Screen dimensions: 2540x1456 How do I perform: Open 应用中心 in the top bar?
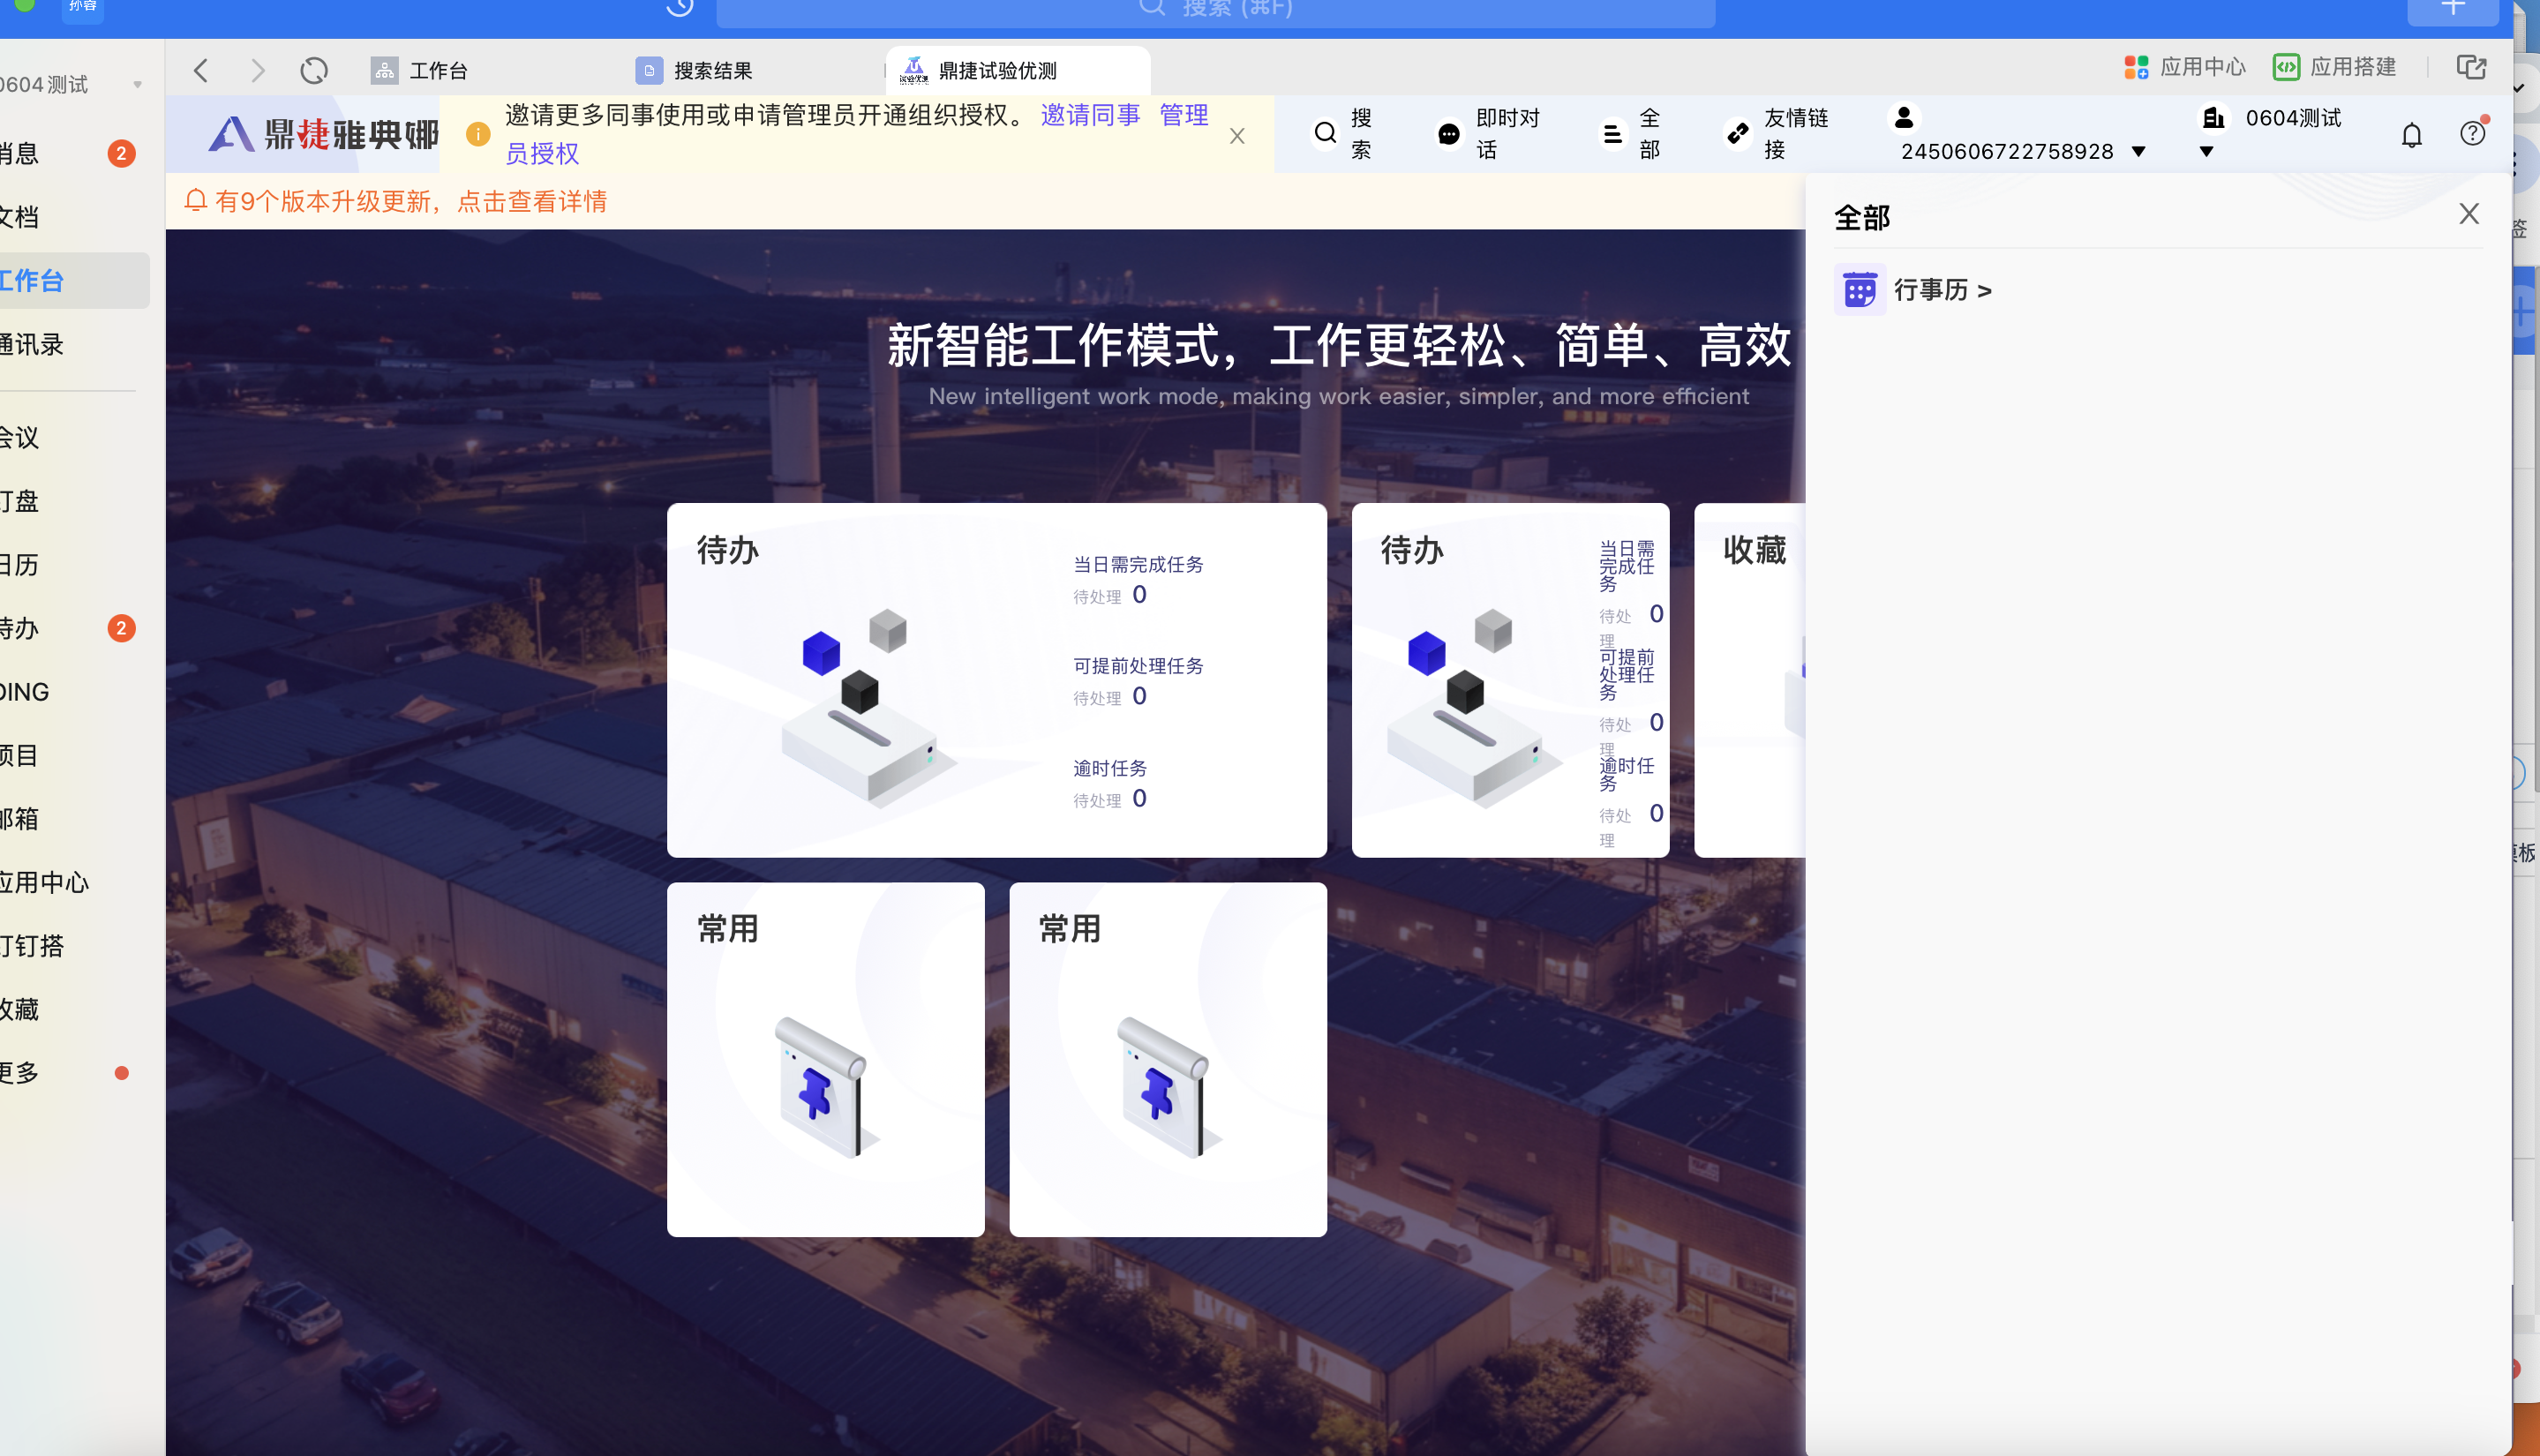pyautogui.click(x=2184, y=67)
